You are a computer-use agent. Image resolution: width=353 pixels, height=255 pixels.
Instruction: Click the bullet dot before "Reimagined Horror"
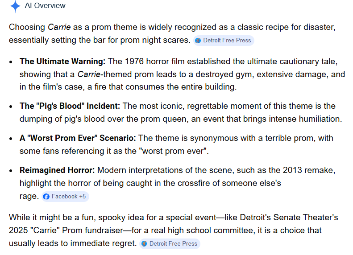click(x=11, y=171)
